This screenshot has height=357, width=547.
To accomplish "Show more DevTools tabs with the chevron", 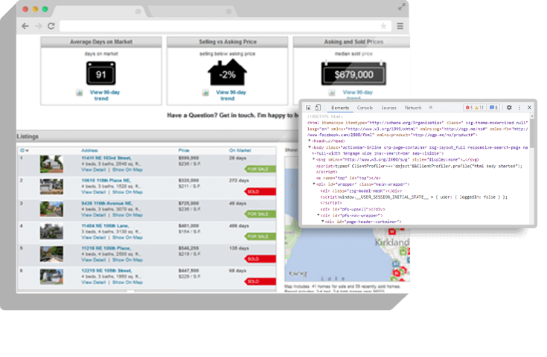I will (x=431, y=108).
